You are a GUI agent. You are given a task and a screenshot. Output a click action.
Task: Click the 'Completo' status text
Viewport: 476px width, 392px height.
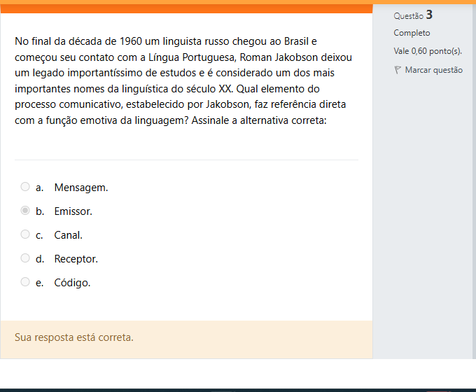coord(412,33)
